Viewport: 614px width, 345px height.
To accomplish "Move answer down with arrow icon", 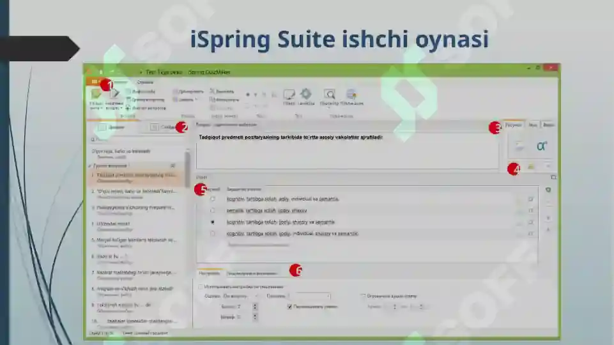I will click(548, 218).
